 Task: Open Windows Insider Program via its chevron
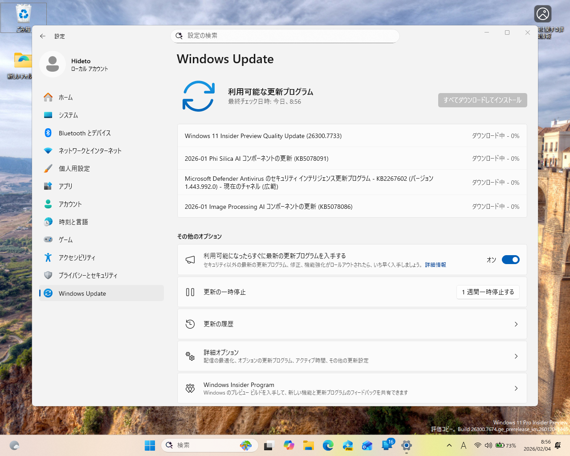click(x=516, y=388)
